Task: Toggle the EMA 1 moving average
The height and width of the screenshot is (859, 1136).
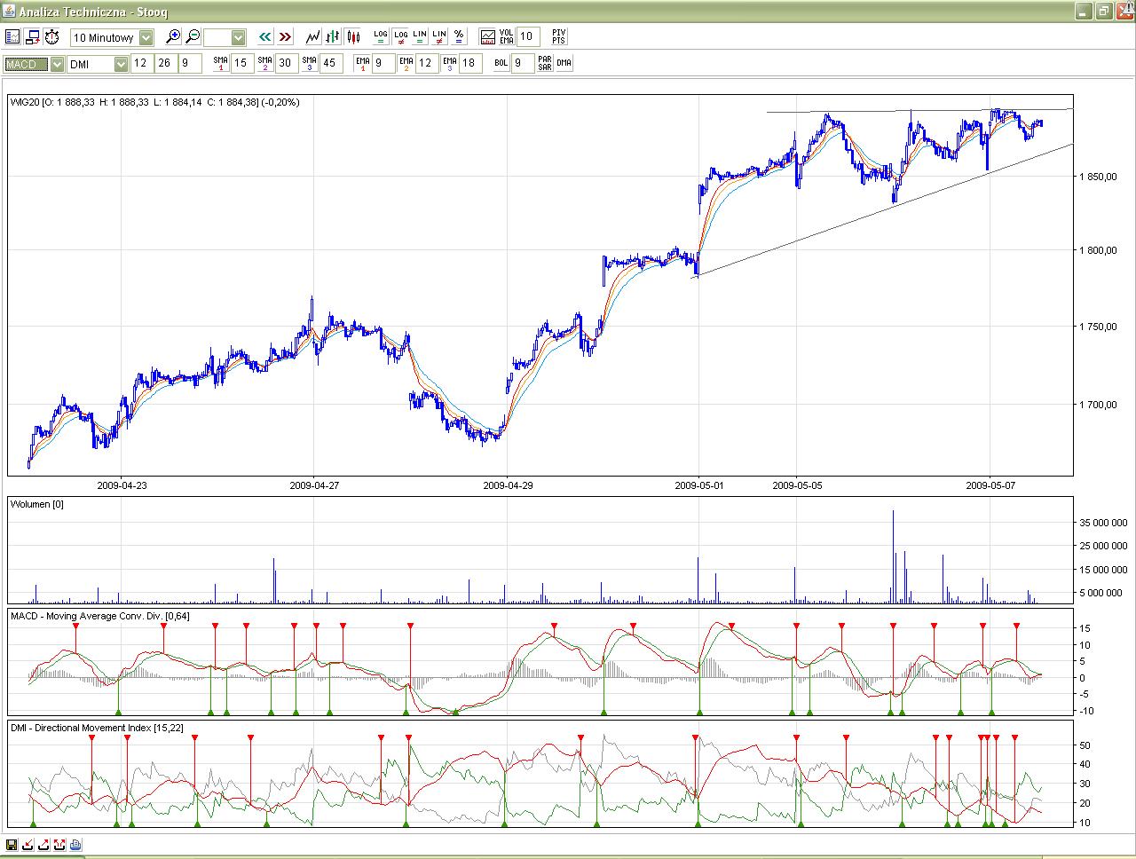Action: (x=362, y=64)
